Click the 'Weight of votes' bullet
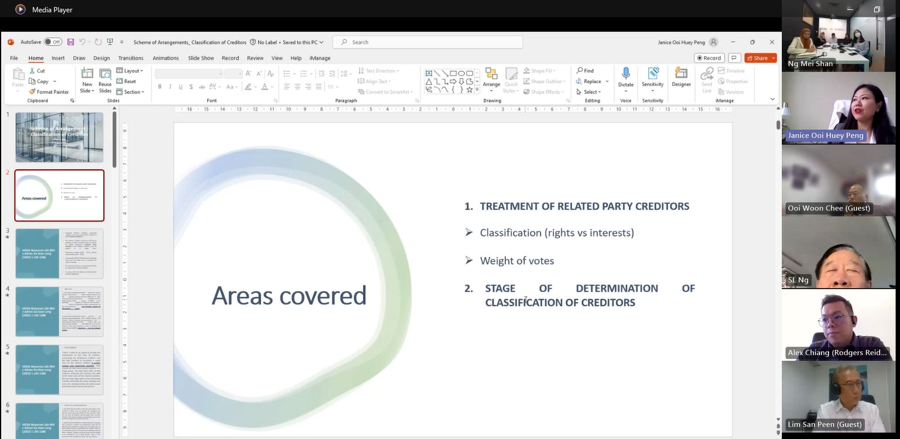Viewport: 900px width, 439px height. [x=517, y=261]
